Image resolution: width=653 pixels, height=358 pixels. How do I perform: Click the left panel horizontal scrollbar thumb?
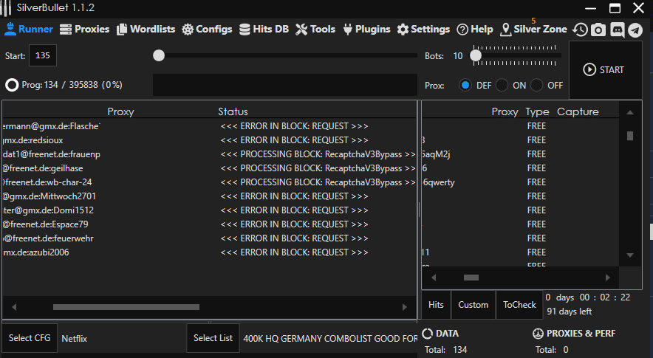[126, 307]
